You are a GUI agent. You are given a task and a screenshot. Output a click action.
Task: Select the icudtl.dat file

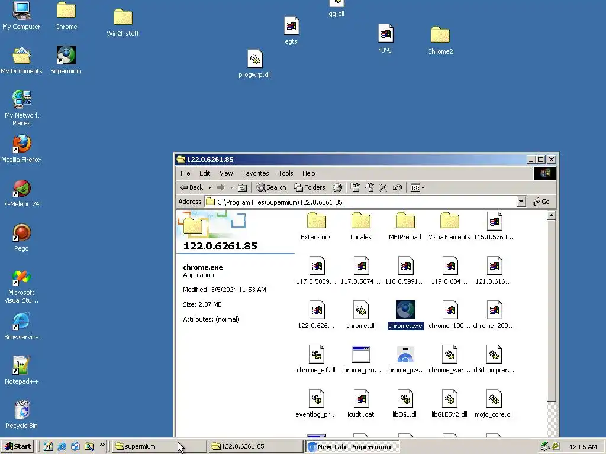click(360, 404)
